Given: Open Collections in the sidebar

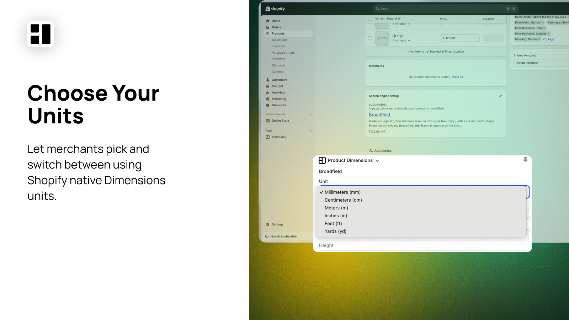Looking at the screenshot, I should (x=280, y=40).
